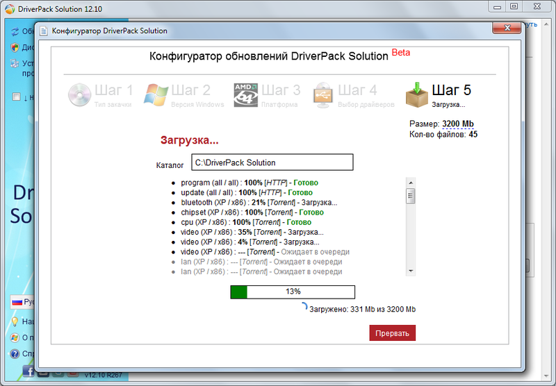Click the v12.10 R267 version label
The height and width of the screenshot is (386, 556).
coord(103,375)
